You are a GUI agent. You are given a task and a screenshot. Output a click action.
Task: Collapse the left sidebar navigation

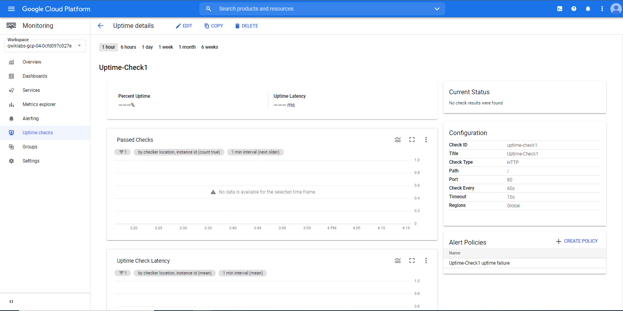(x=11, y=302)
